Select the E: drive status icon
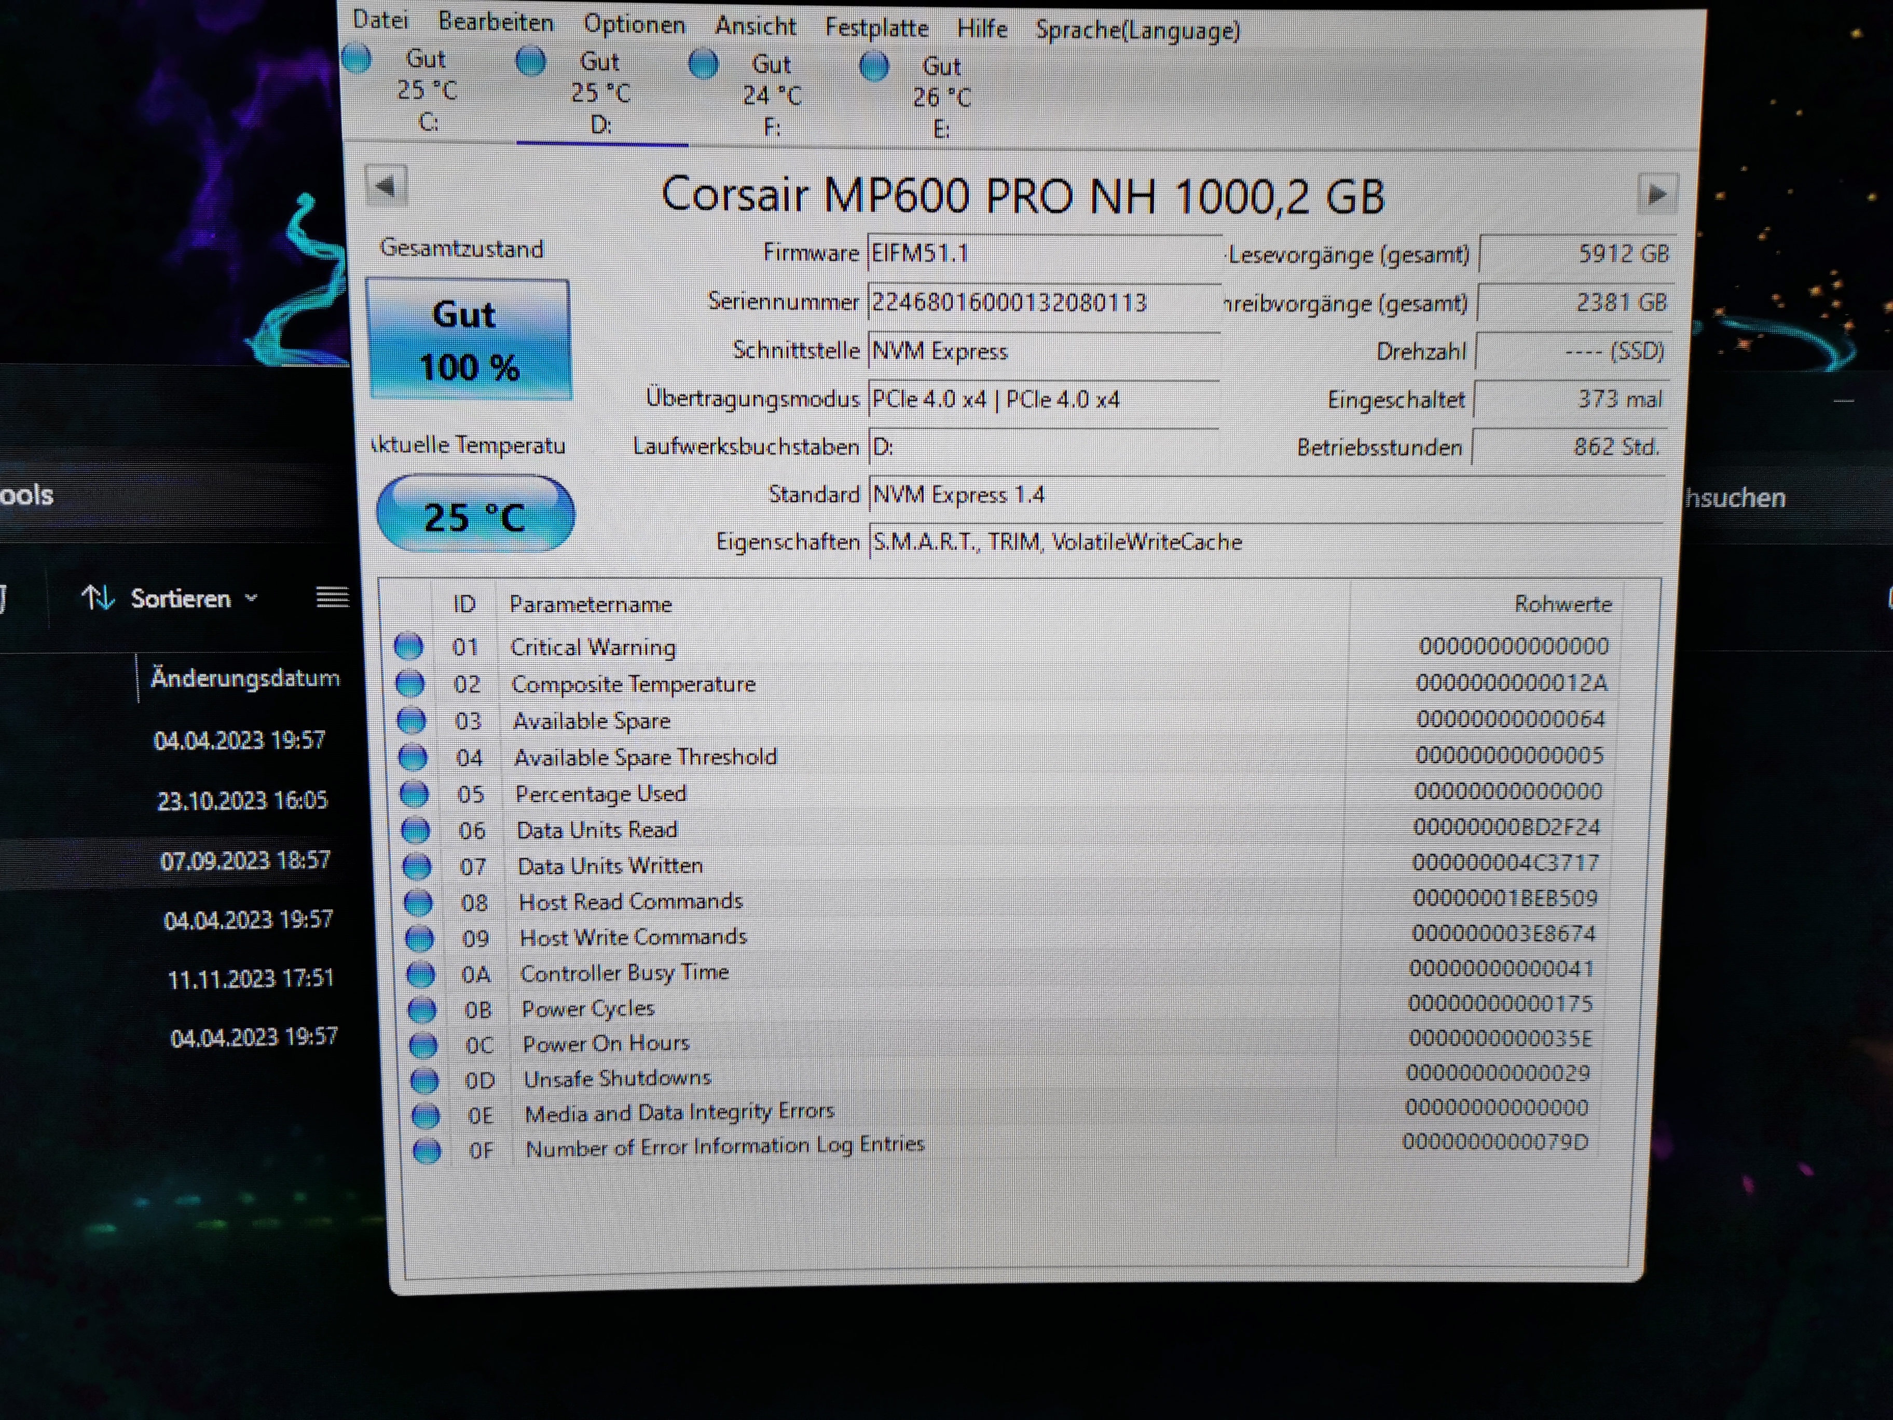 pyautogui.click(x=874, y=67)
